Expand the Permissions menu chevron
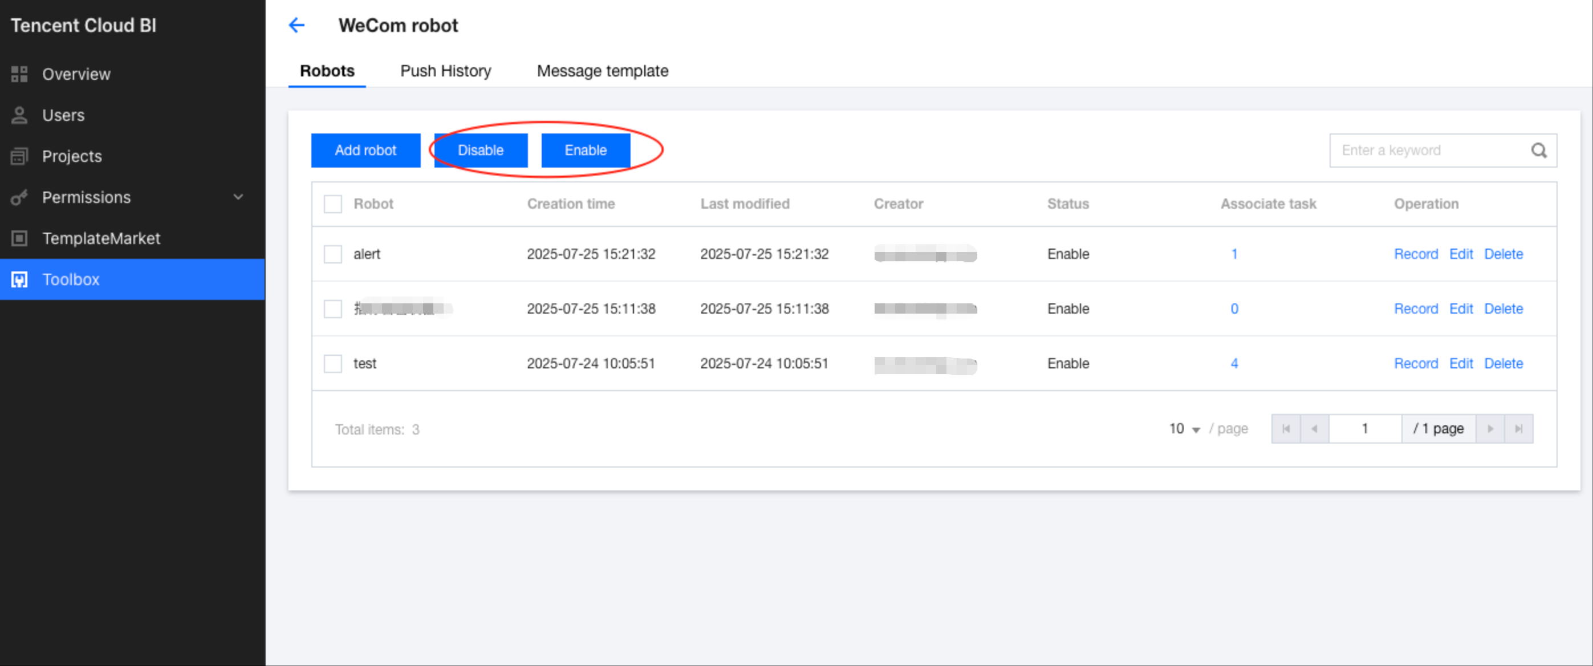The height and width of the screenshot is (666, 1593). 238,197
